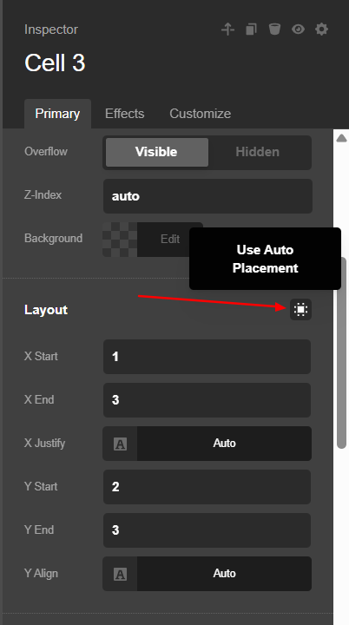Click the Y Align A icon
The image size is (349, 625).
tap(120, 574)
